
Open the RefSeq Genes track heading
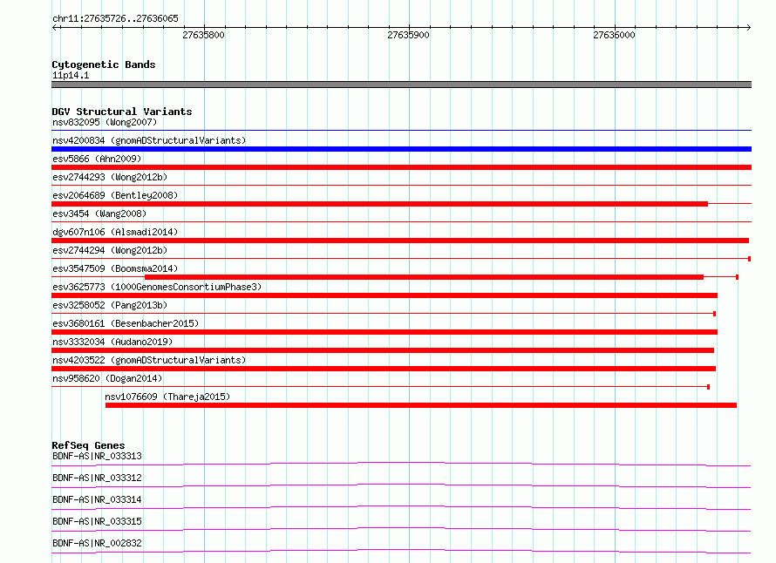pos(88,445)
